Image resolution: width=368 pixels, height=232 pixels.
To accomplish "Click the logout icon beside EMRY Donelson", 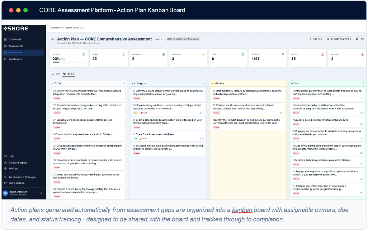I will 41,193.
